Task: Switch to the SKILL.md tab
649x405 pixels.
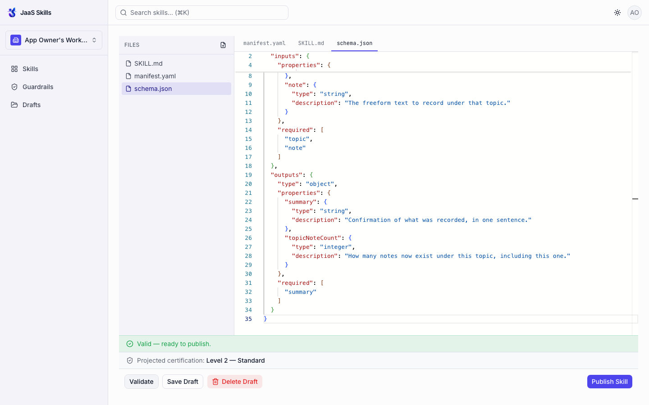Action: pos(311,43)
